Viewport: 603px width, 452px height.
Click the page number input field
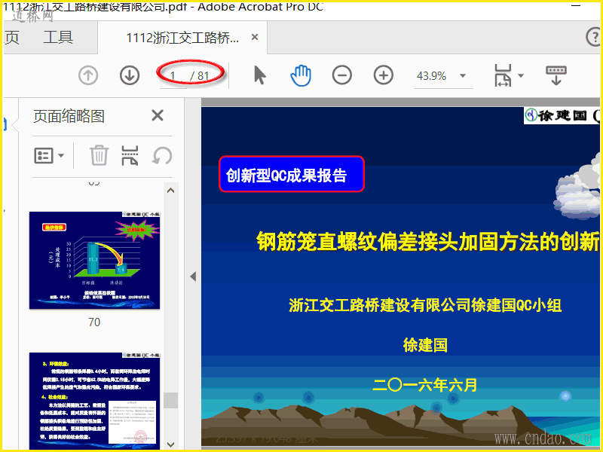(173, 76)
